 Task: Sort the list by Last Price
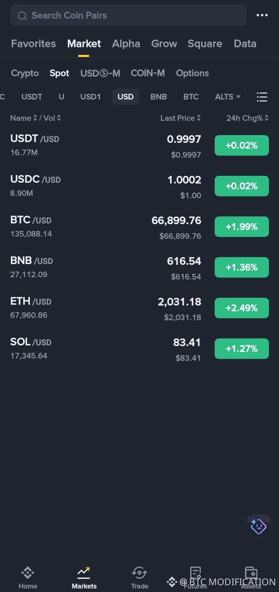tap(181, 118)
